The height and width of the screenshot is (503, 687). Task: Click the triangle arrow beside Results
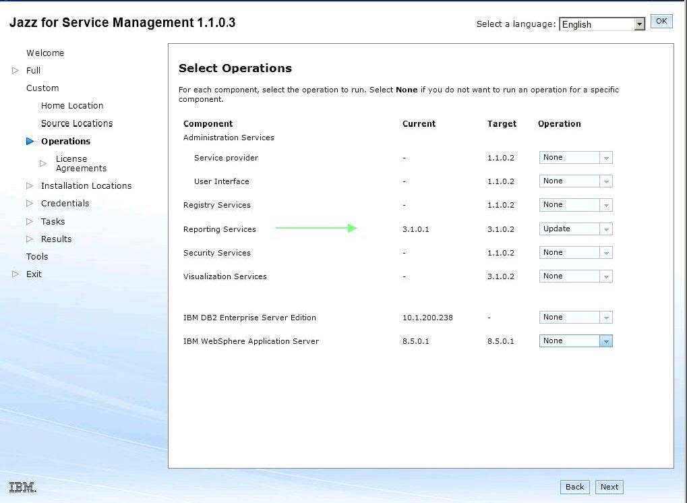30,239
